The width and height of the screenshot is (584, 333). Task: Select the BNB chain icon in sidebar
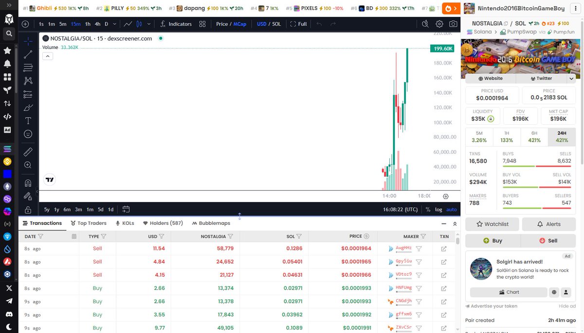click(7, 162)
